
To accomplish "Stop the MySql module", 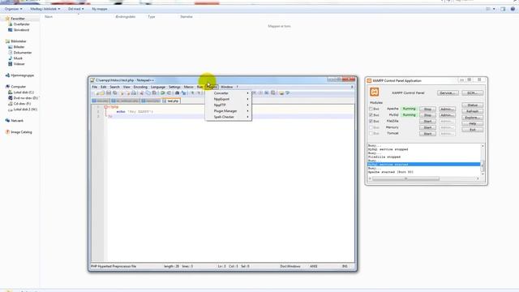I will point(427,115).
